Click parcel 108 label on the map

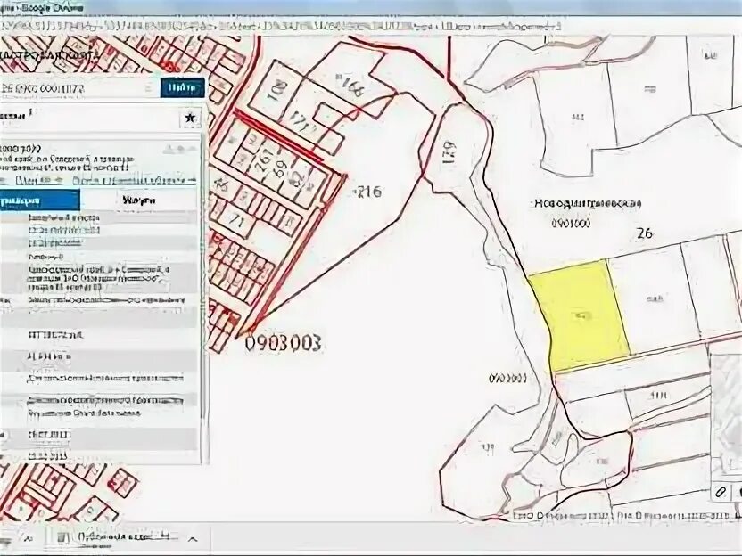277,92
